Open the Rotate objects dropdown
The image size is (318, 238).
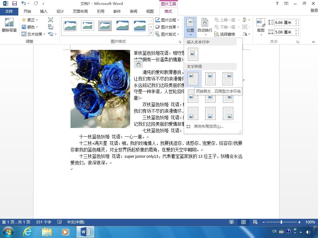tap(246, 34)
